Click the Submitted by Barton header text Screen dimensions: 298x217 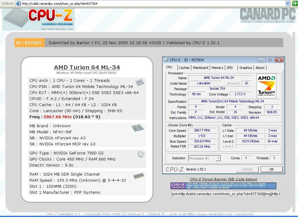(69, 43)
